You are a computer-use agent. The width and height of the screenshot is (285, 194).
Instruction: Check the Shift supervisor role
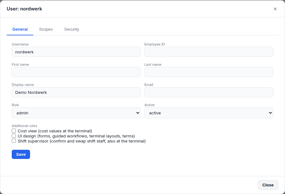(x=14, y=141)
